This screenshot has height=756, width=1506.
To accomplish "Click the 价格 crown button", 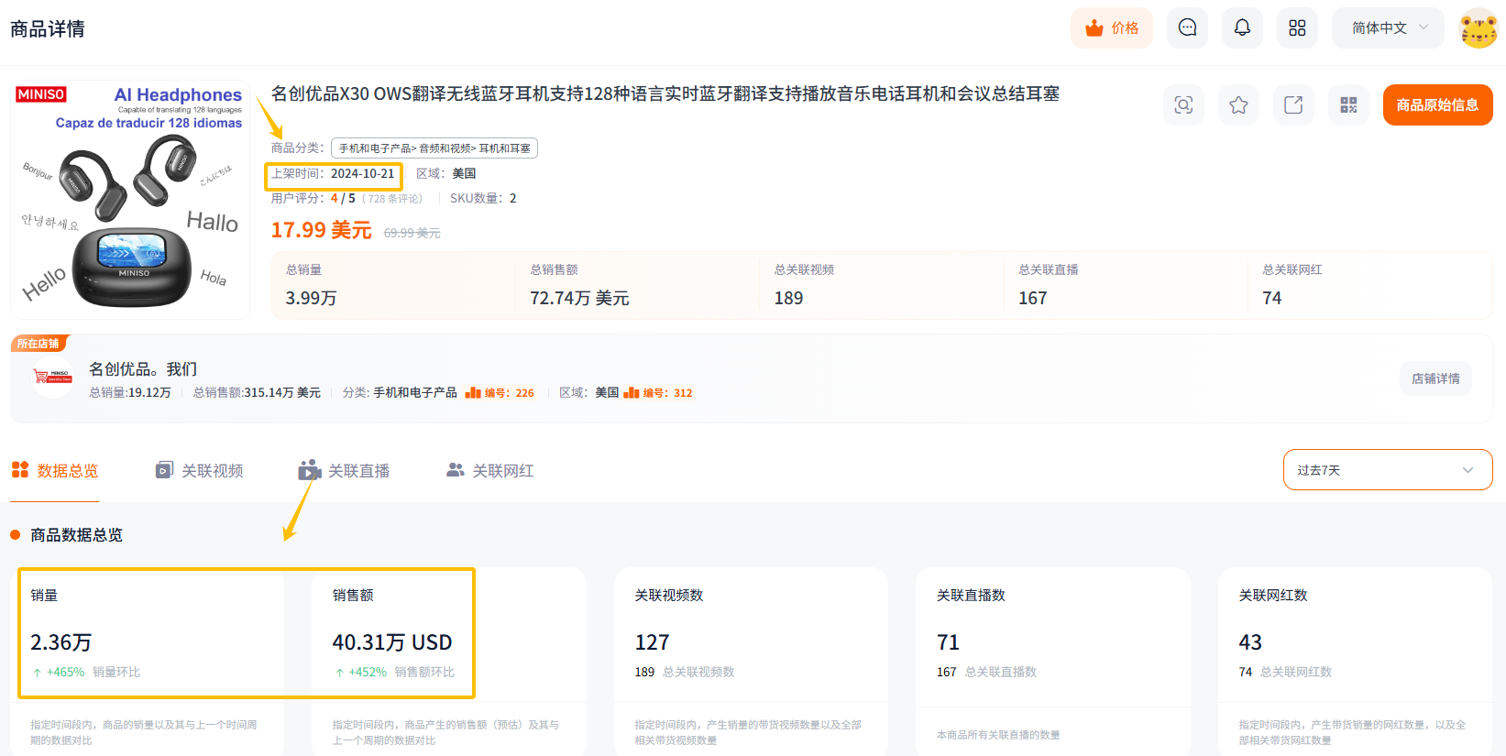I will pyautogui.click(x=1112, y=27).
